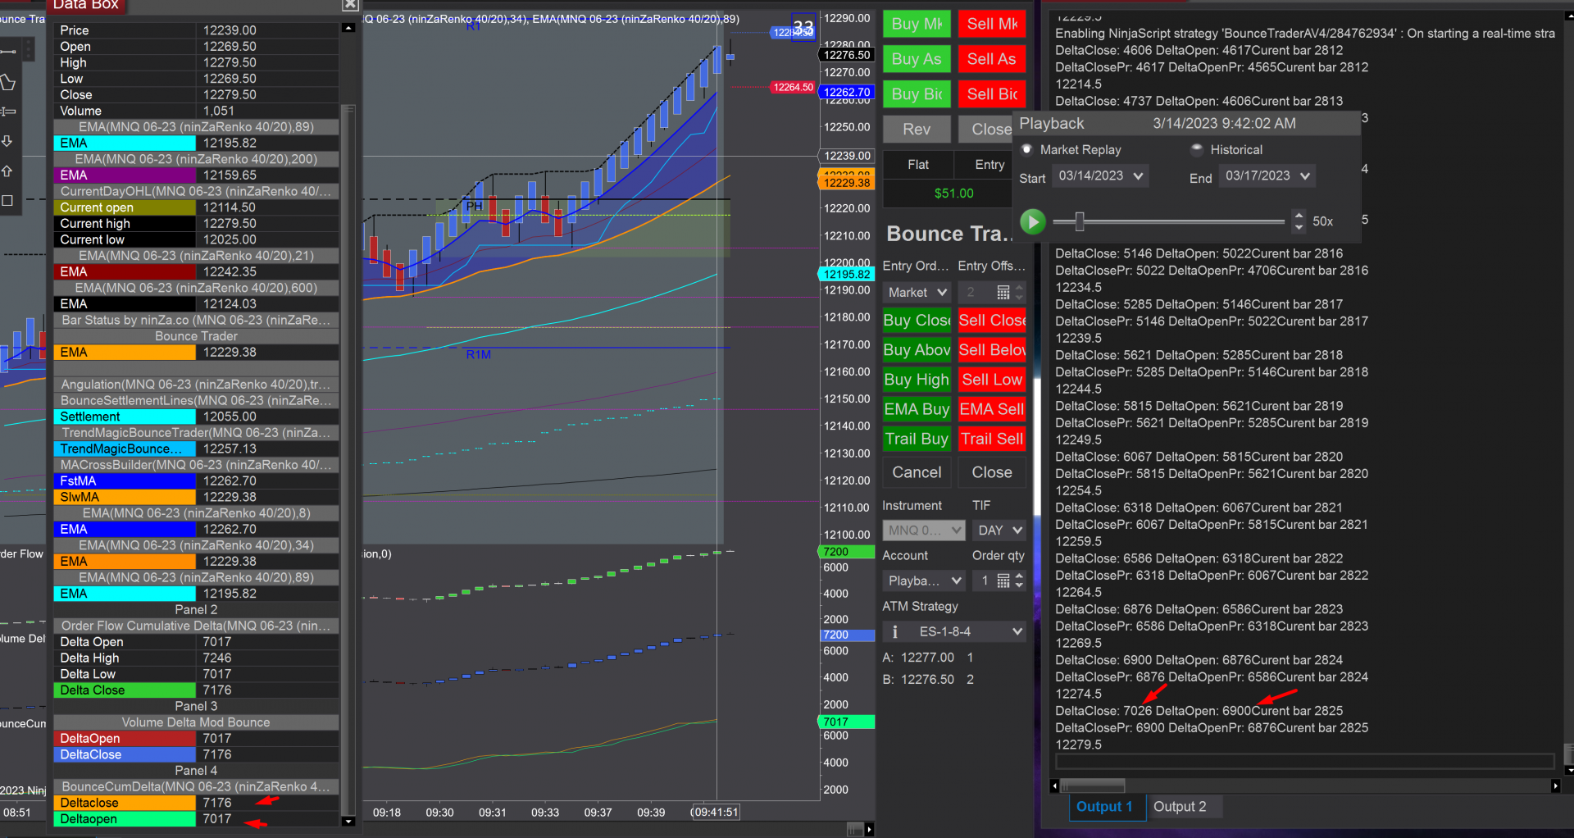
Task: Select the ruler measurement tool
Action: click(x=8, y=112)
